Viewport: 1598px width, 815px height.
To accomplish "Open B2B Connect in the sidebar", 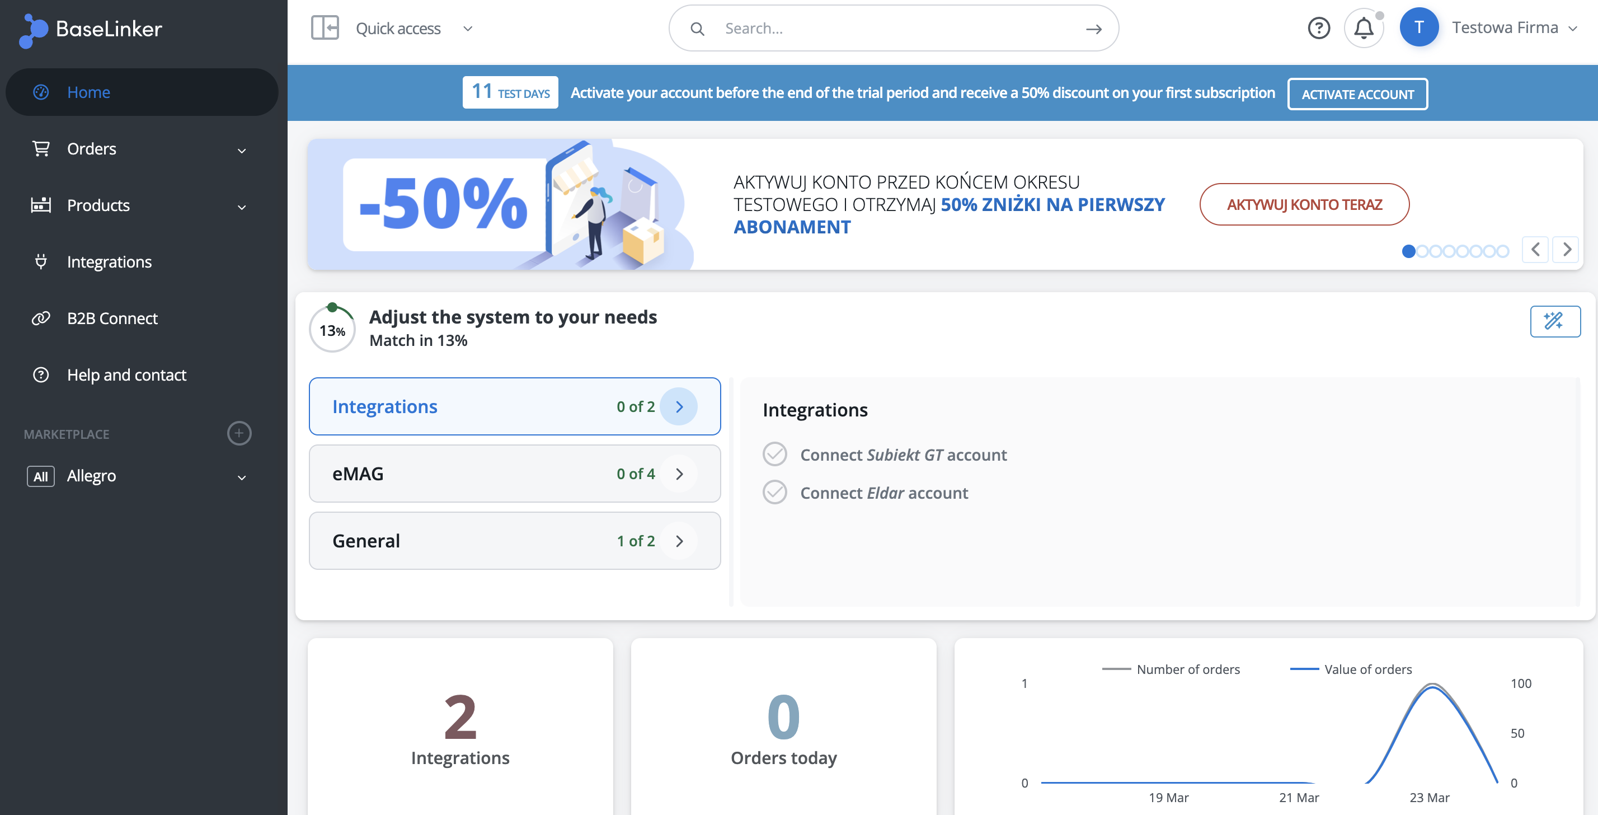I will coord(112,318).
